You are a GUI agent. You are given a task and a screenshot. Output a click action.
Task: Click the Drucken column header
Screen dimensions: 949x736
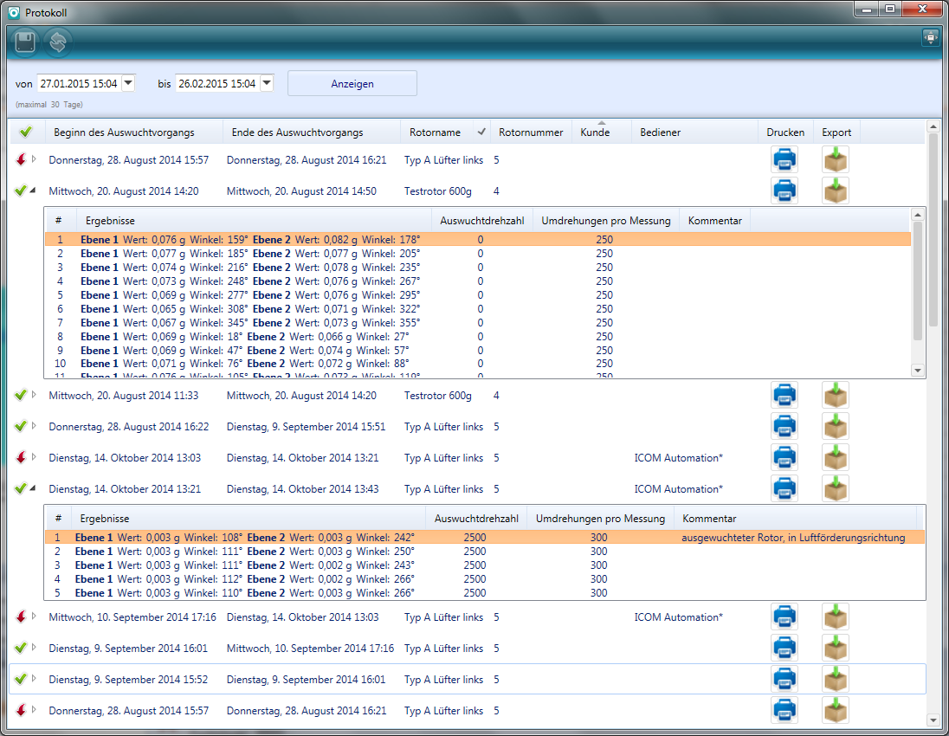click(785, 132)
